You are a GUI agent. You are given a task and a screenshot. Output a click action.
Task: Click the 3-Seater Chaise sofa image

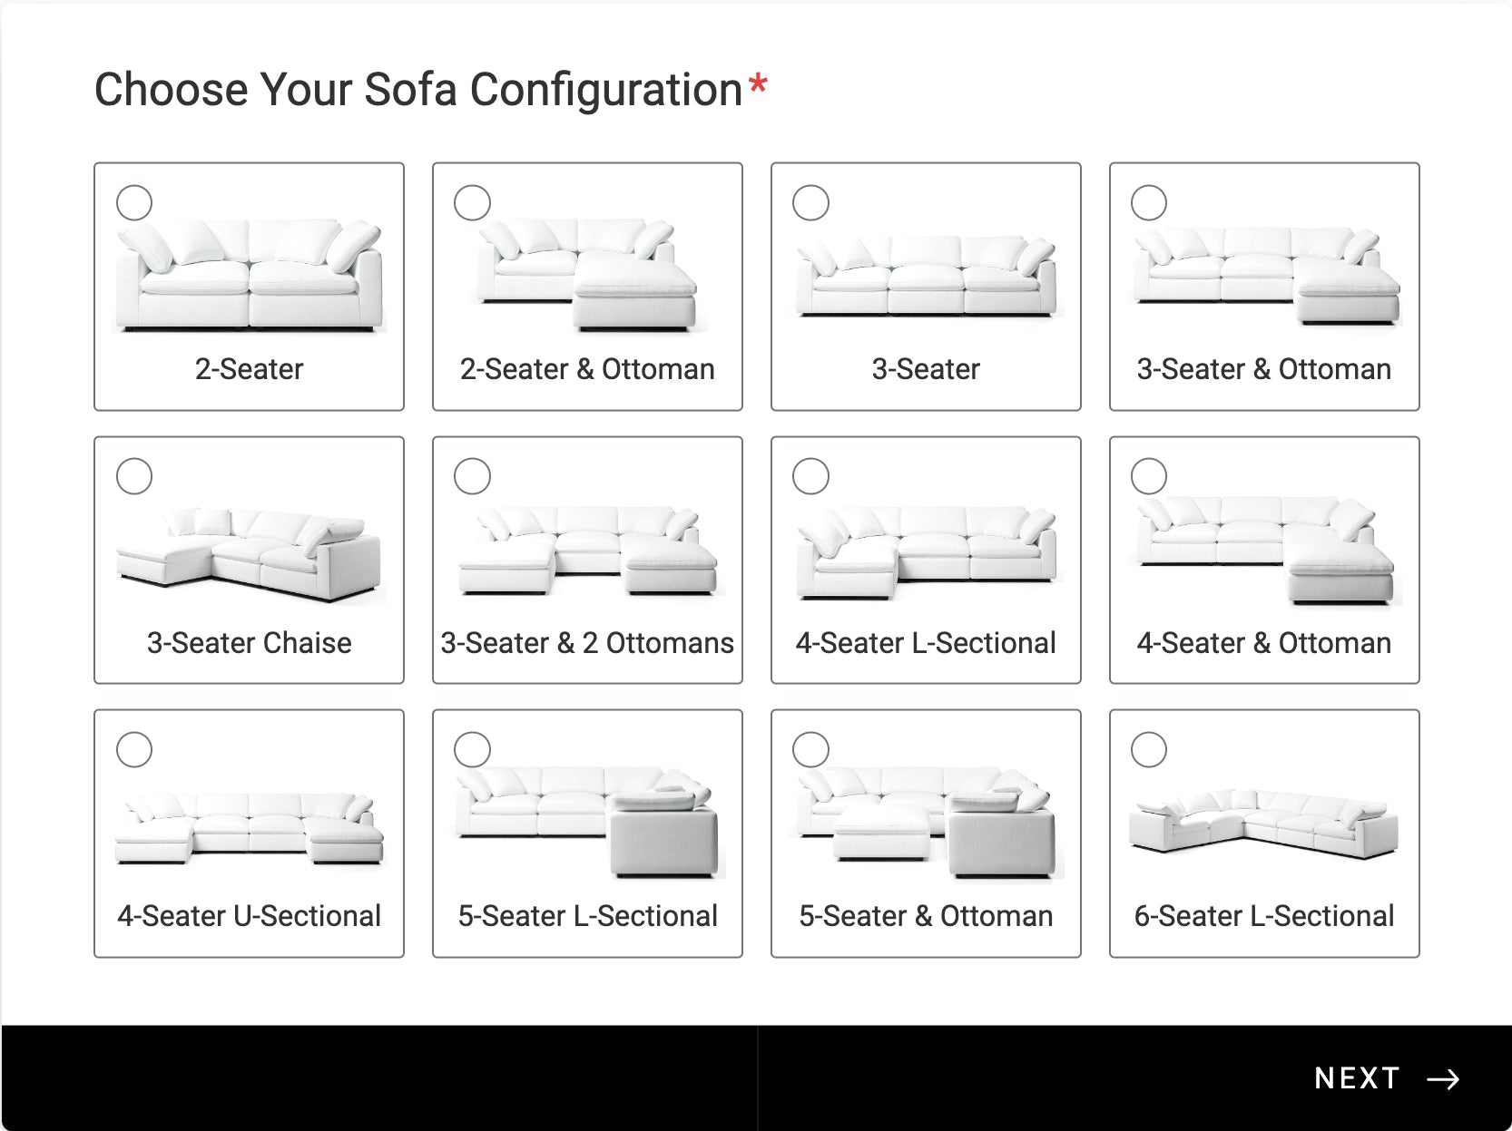[250, 555]
